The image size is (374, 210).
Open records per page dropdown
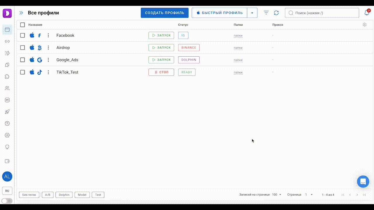pyautogui.click(x=276, y=195)
